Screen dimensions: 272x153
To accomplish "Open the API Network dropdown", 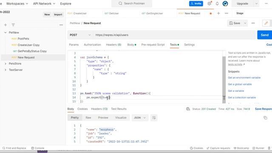I will click(x=44, y=3).
